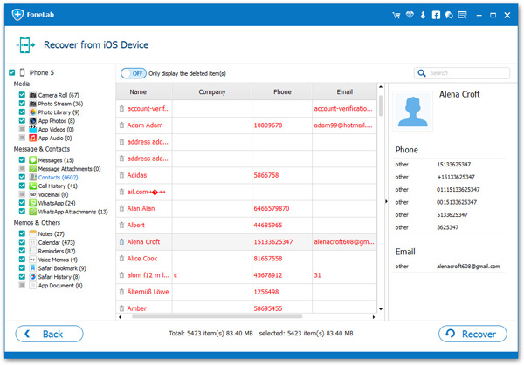Click the Notes icon

click(33, 233)
